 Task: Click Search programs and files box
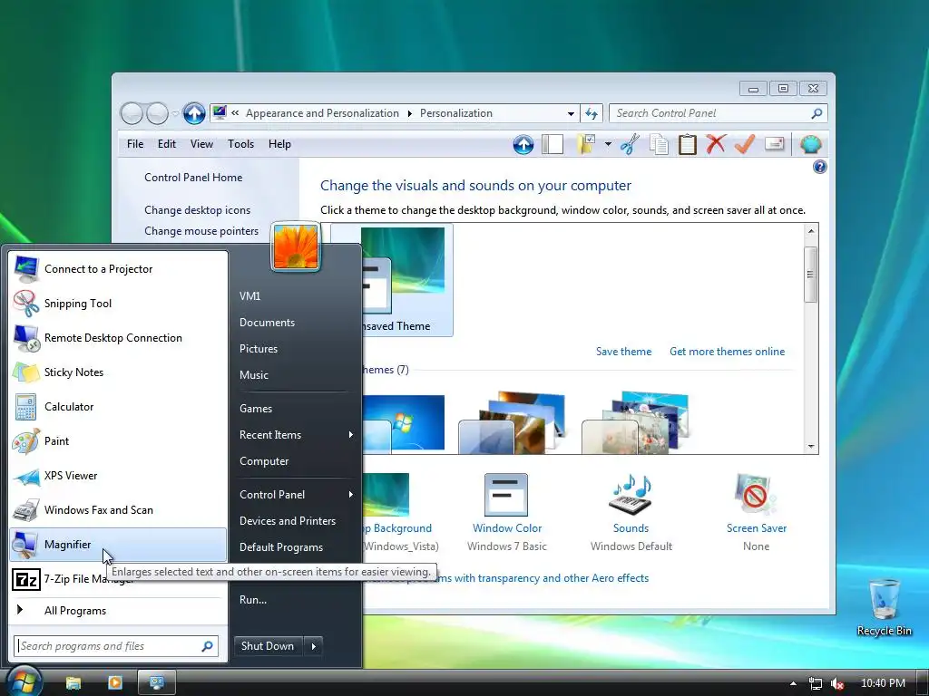[116, 645]
